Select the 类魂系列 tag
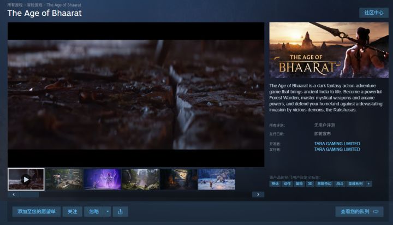The height and width of the screenshot is (225, 393). pyautogui.click(x=355, y=183)
